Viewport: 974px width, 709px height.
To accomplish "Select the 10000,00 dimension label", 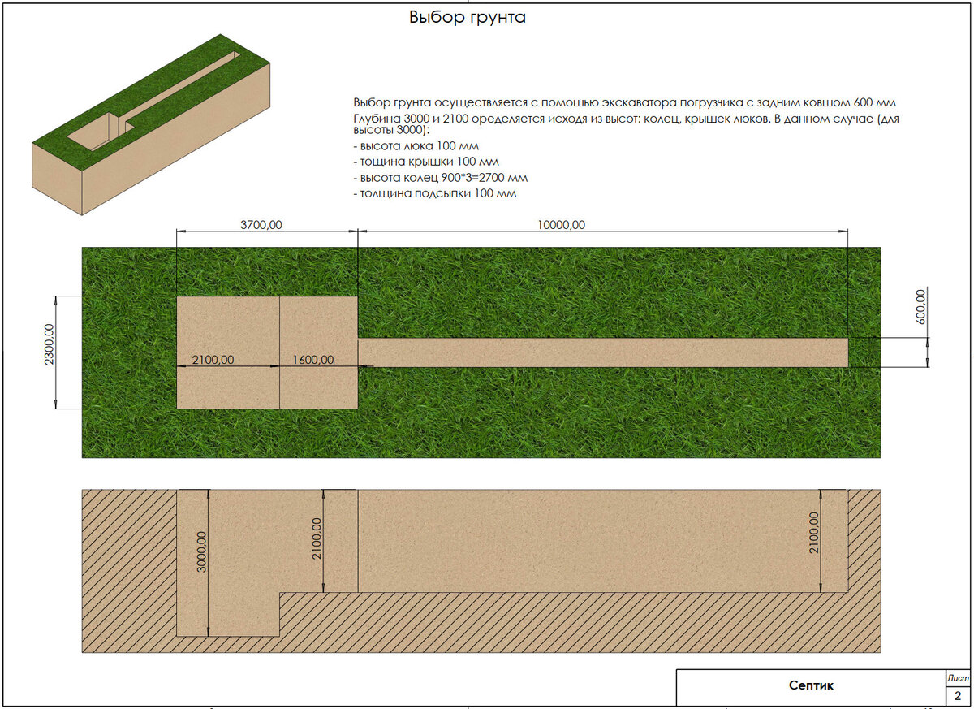I will pyautogui.click(x=561, y=225).
